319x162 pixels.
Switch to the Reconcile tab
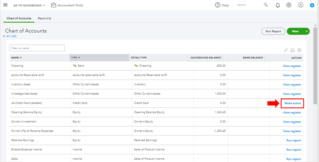tap(44, 18)
